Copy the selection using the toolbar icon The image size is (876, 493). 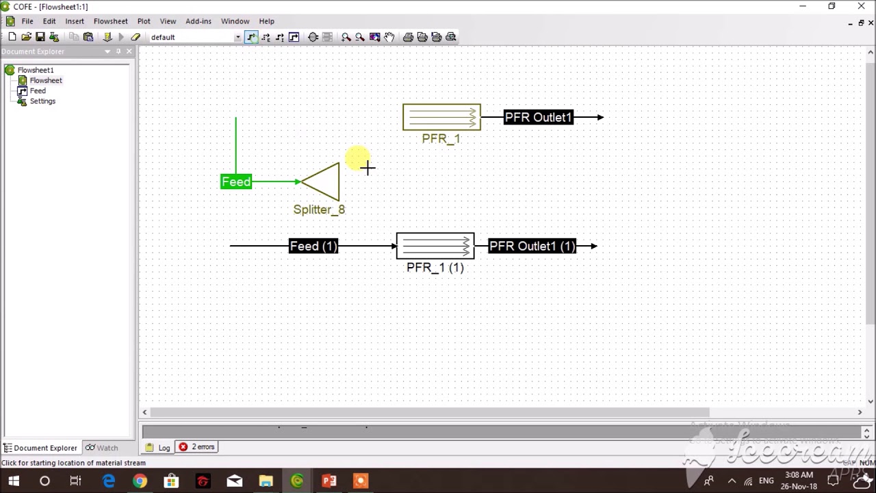[74, 37]
